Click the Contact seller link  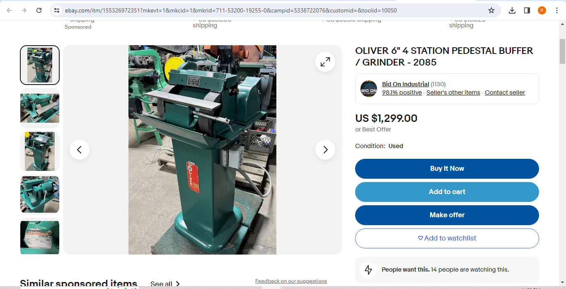point(505,92)
